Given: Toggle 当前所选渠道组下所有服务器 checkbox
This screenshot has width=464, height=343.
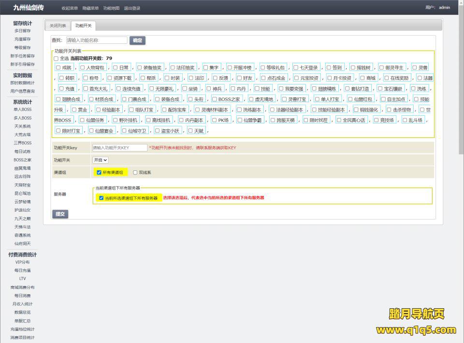Looking at the screenshot, I should [101, 198].
